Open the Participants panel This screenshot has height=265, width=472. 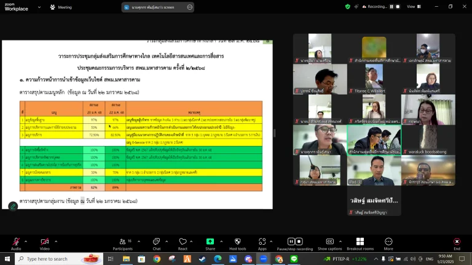pos(122,242)
